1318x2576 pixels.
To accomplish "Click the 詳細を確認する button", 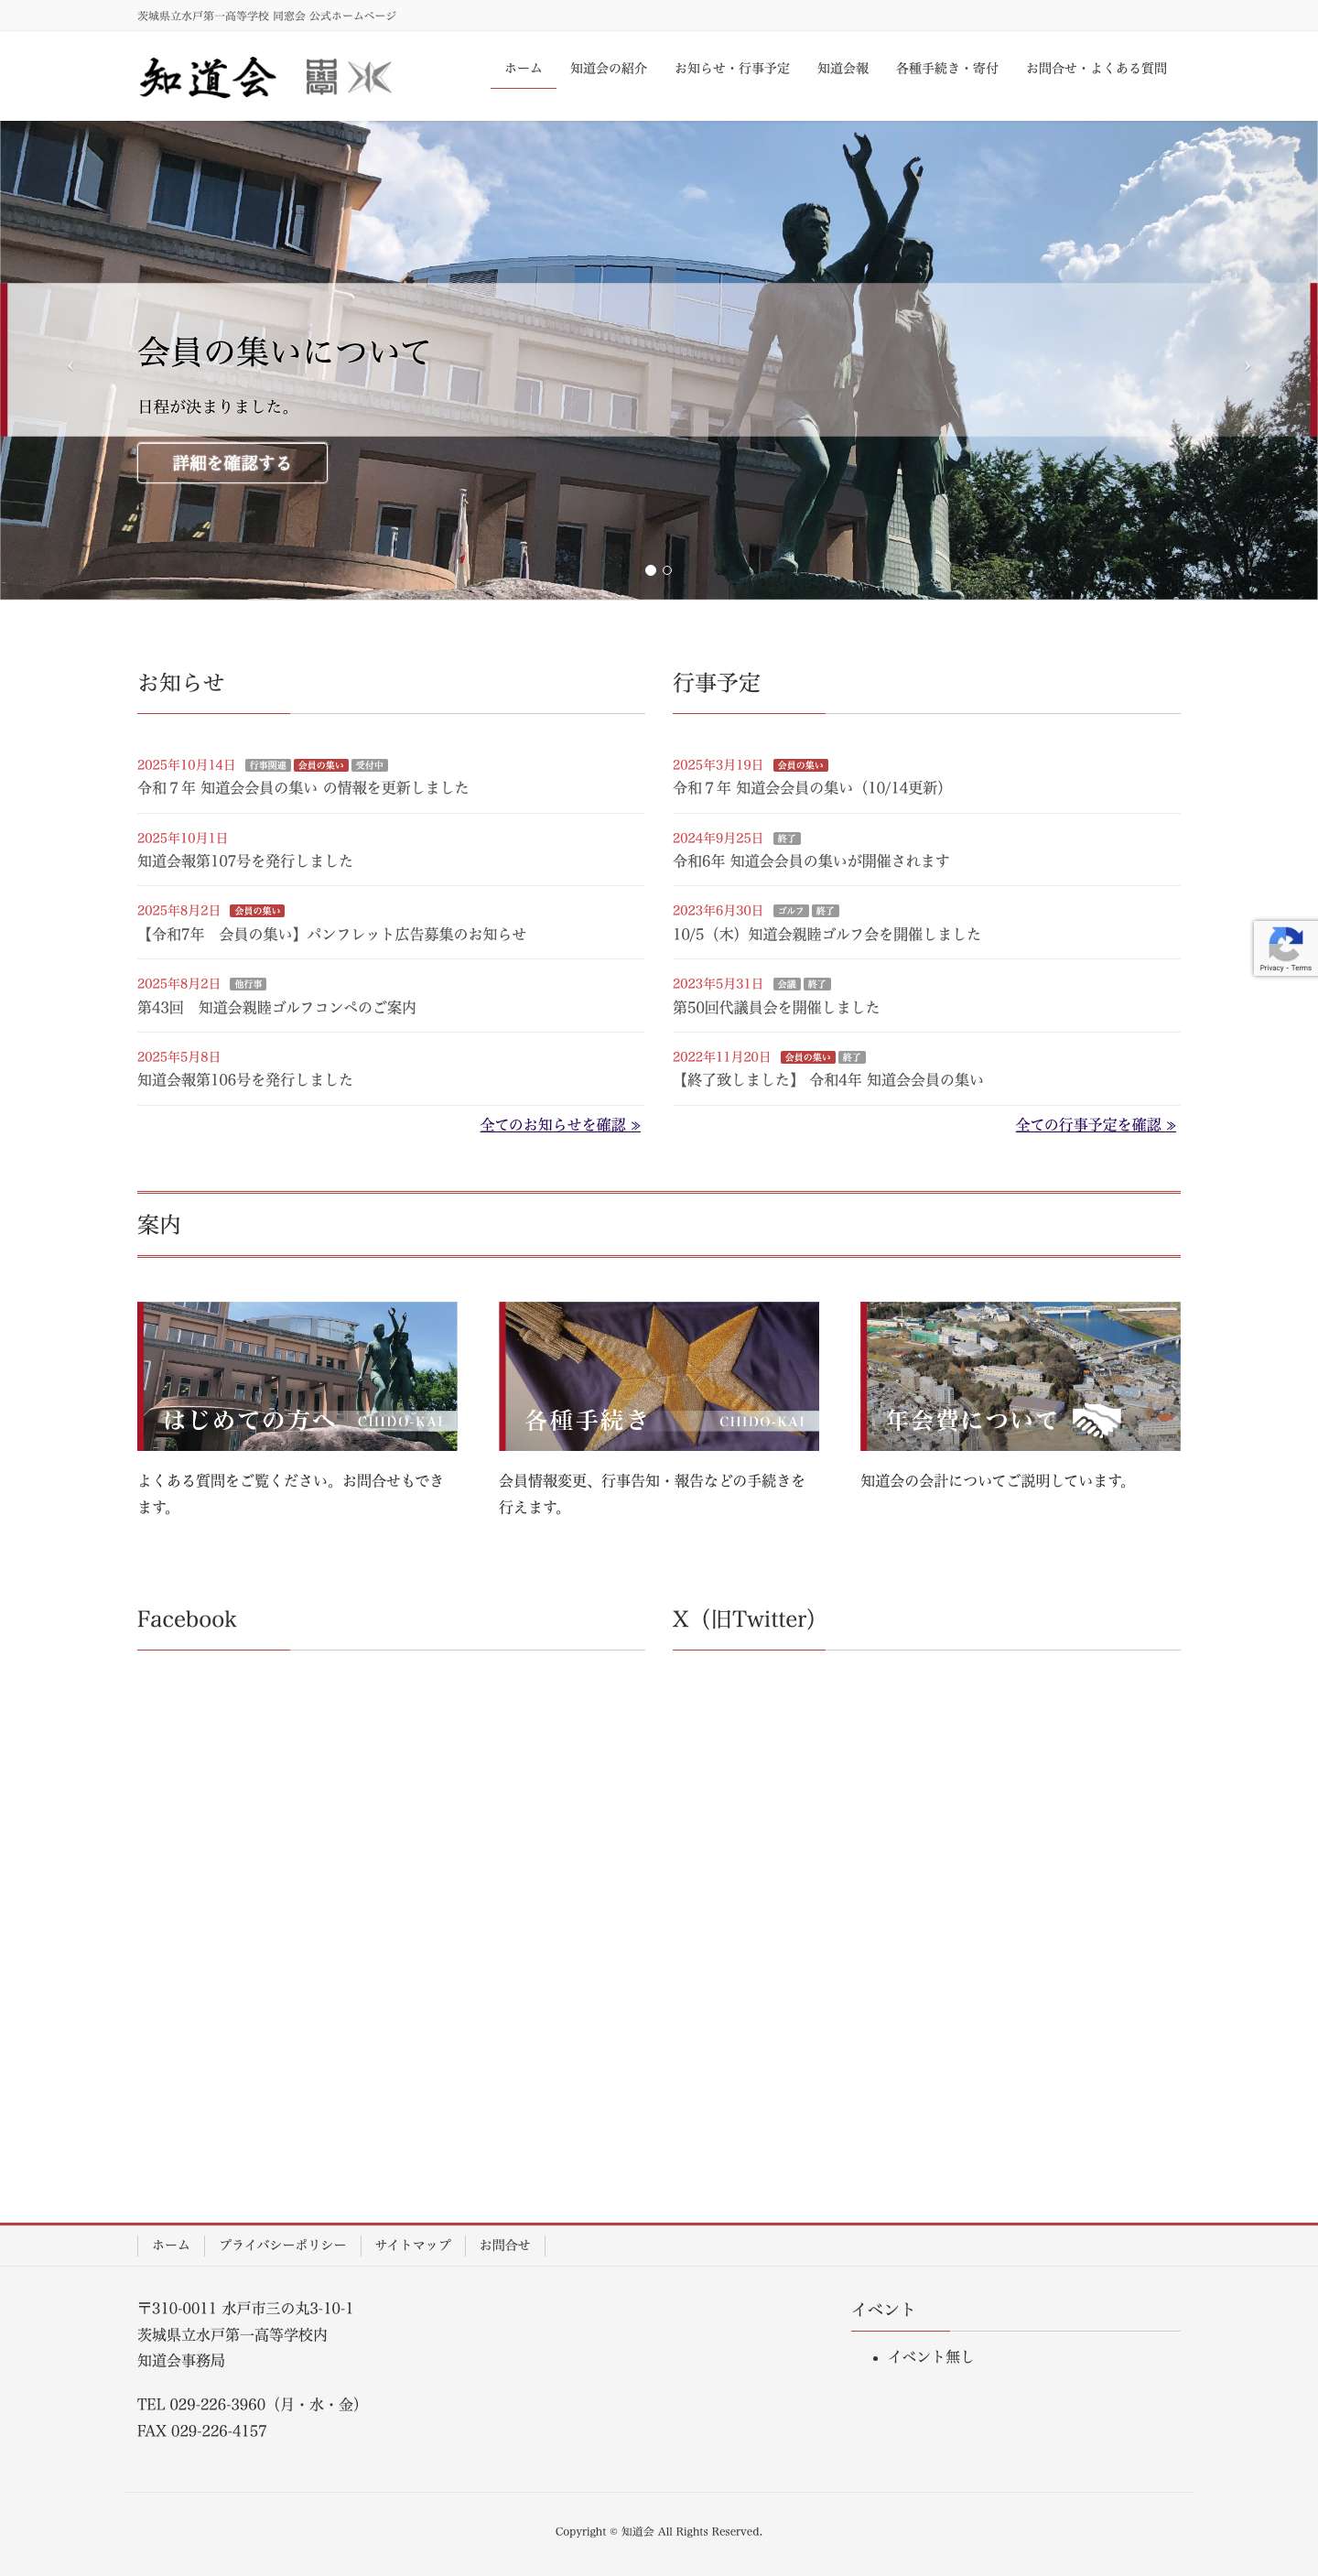I will (232, 463).
